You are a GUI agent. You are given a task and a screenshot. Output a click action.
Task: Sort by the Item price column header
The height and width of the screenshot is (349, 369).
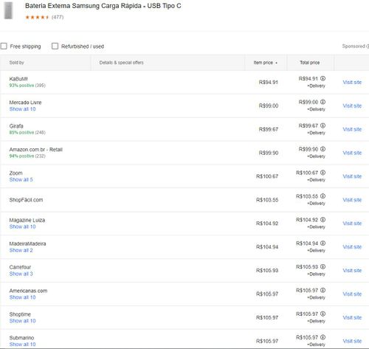click(266, 63)
